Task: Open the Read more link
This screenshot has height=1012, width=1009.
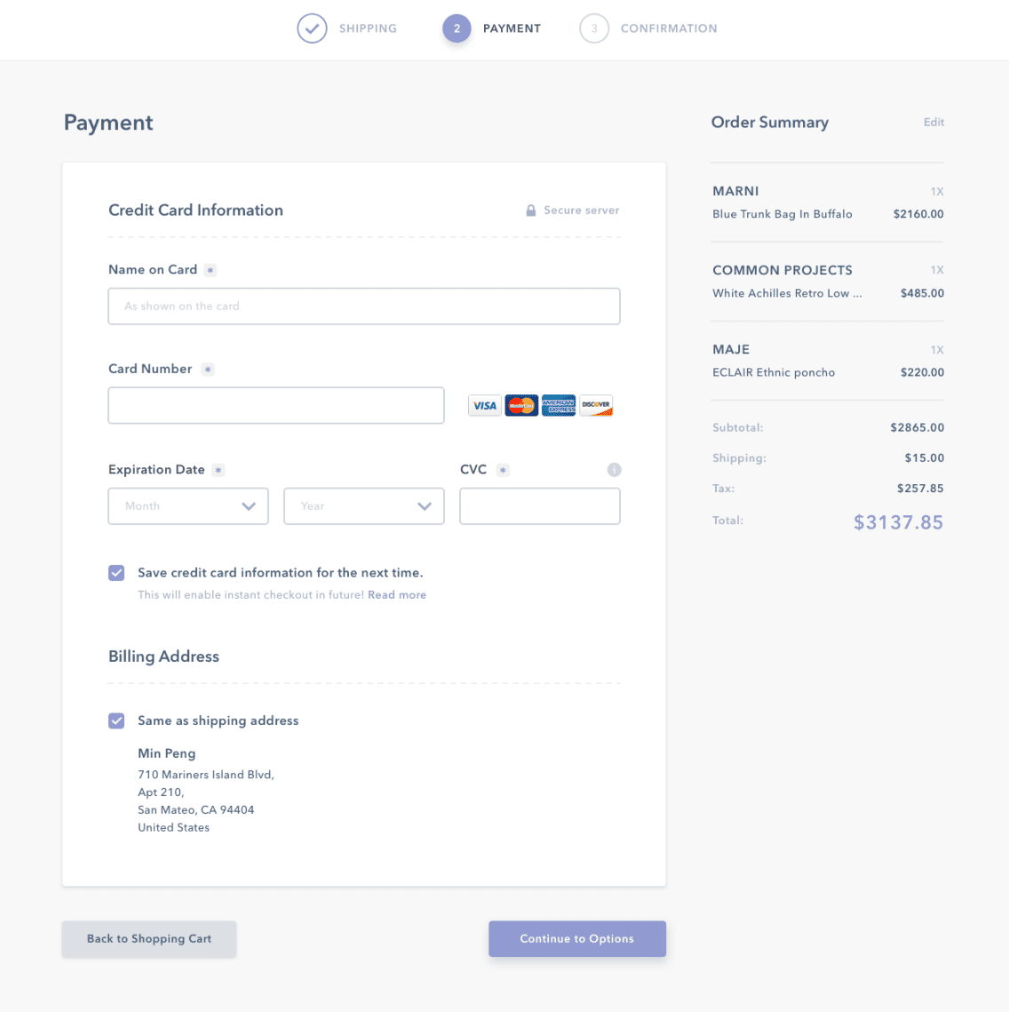Action: coord(397,595)
